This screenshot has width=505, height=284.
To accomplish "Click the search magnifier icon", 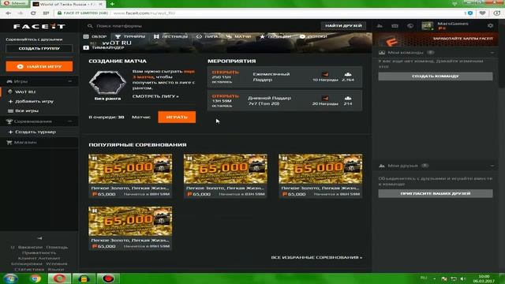I will pos(90,26).
